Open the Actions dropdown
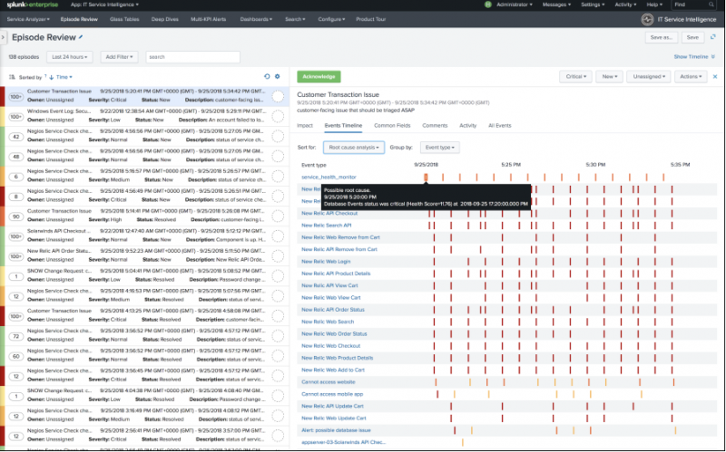The height and width of the screenshot is (452, 726). [x=691, y=77]
